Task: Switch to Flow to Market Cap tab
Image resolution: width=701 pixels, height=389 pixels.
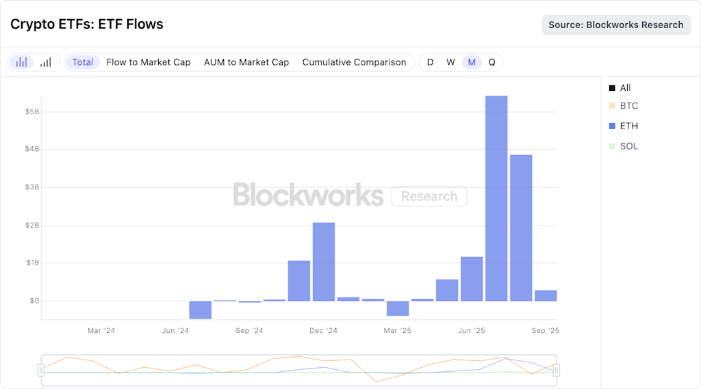Action: (x=149, y=62)
